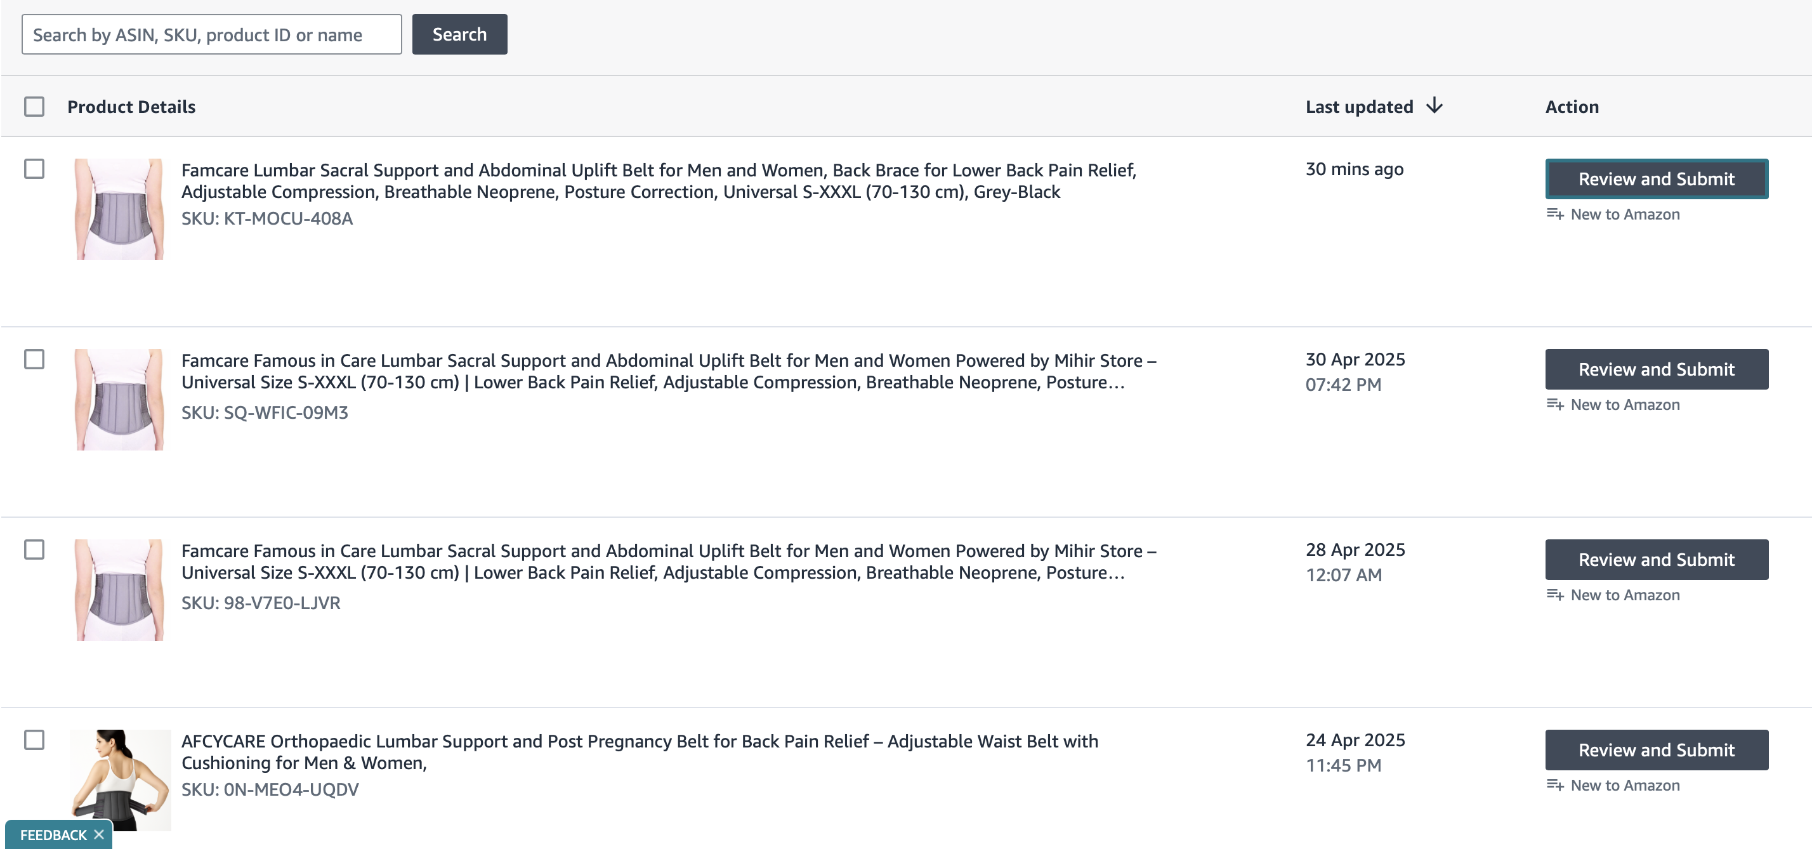Open thumbnail image of 98-V7E0-LJVR belt

[x=119, y=590]
